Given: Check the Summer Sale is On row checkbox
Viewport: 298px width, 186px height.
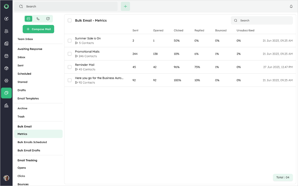Looking at the screenshot, I should [70, 41].
